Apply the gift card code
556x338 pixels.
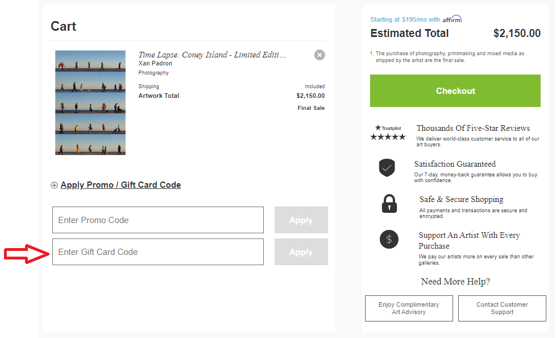(x=301, y=252)
